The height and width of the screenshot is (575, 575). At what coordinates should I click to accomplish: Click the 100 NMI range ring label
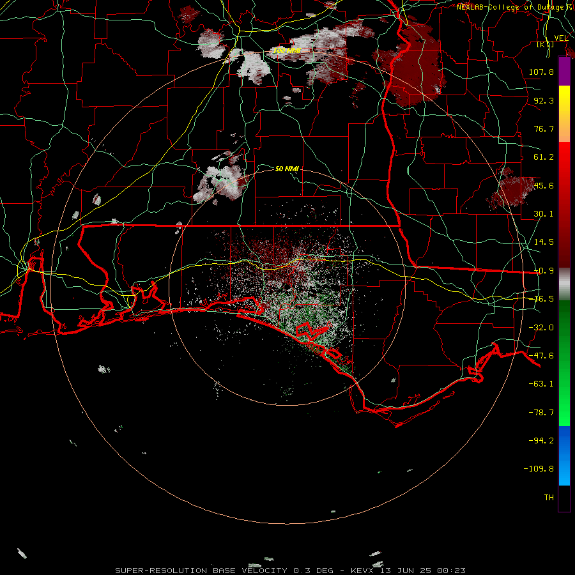pyautogui.click(x=287, y=50)
